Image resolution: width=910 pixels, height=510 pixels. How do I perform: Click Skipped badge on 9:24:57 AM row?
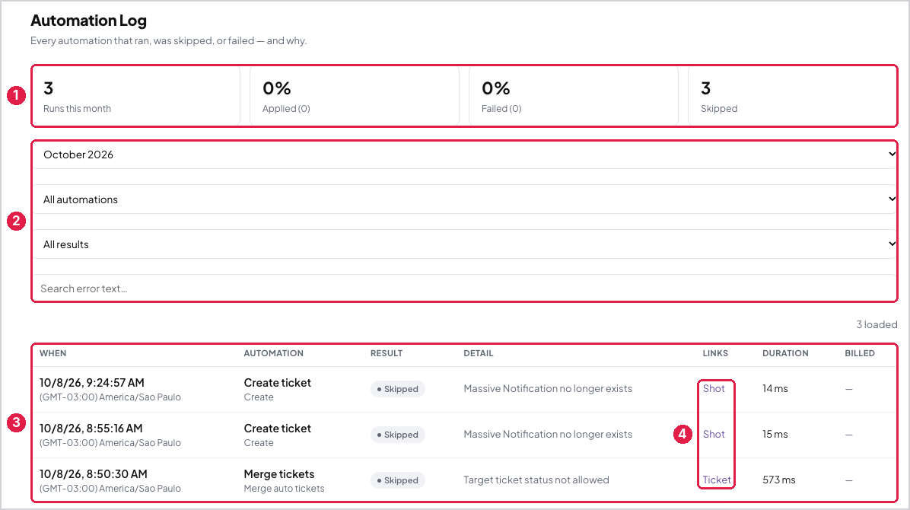click(x=397, y=389)
